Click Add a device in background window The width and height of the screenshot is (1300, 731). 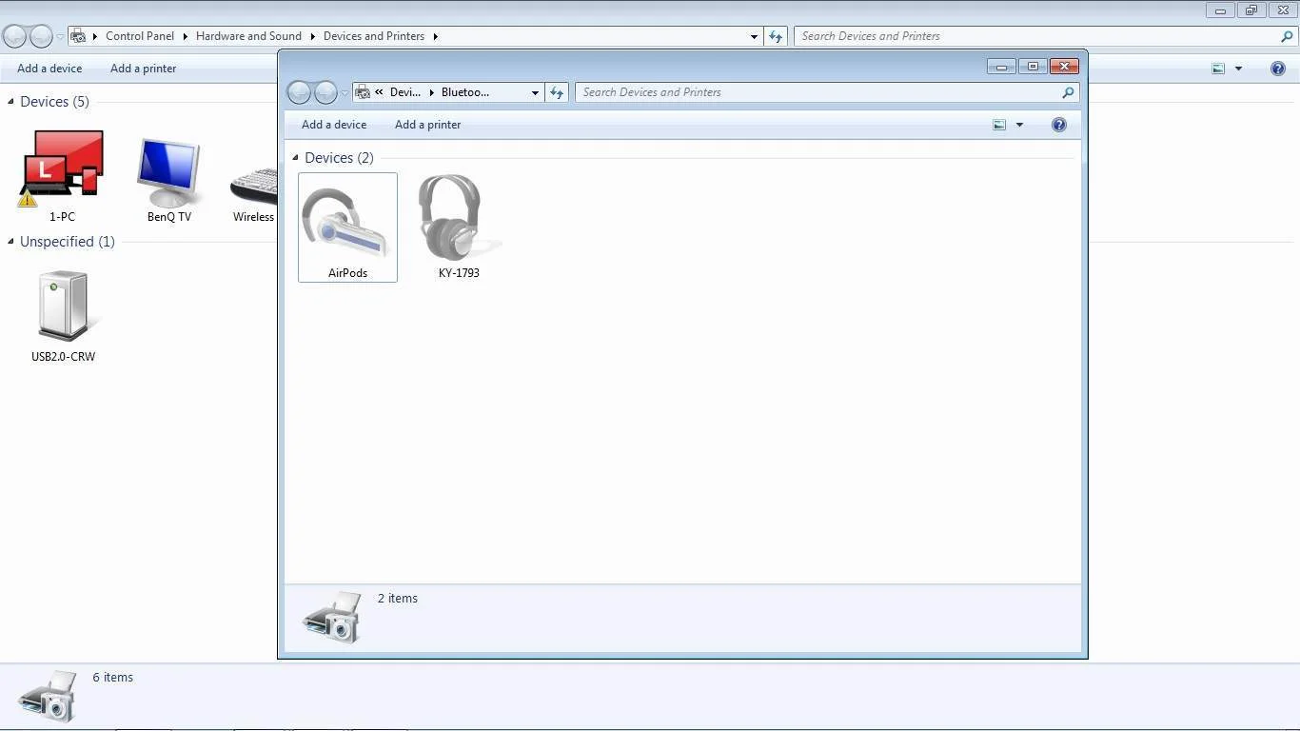[49, 69]
